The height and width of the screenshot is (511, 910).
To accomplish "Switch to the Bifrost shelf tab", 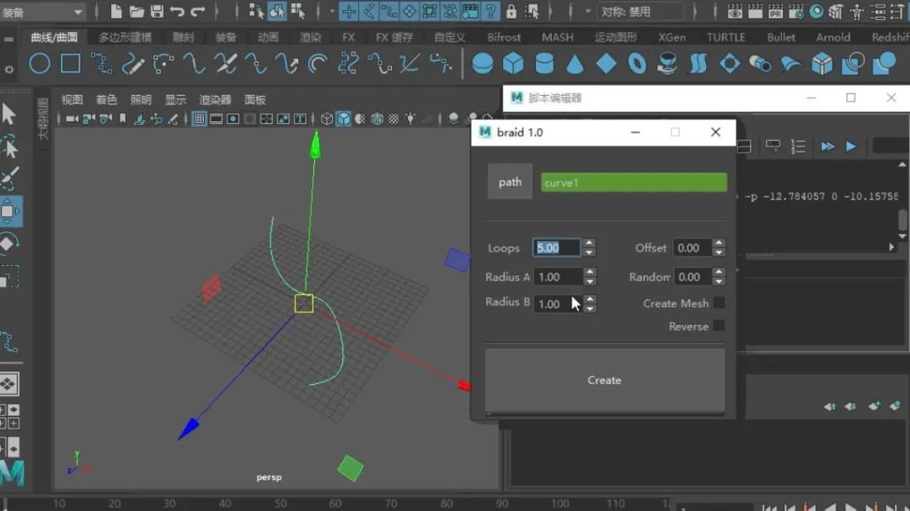I will [504, 37].
